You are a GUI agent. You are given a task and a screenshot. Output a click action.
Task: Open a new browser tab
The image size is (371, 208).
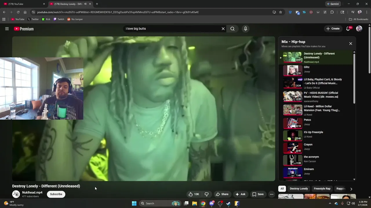point(97,4)
